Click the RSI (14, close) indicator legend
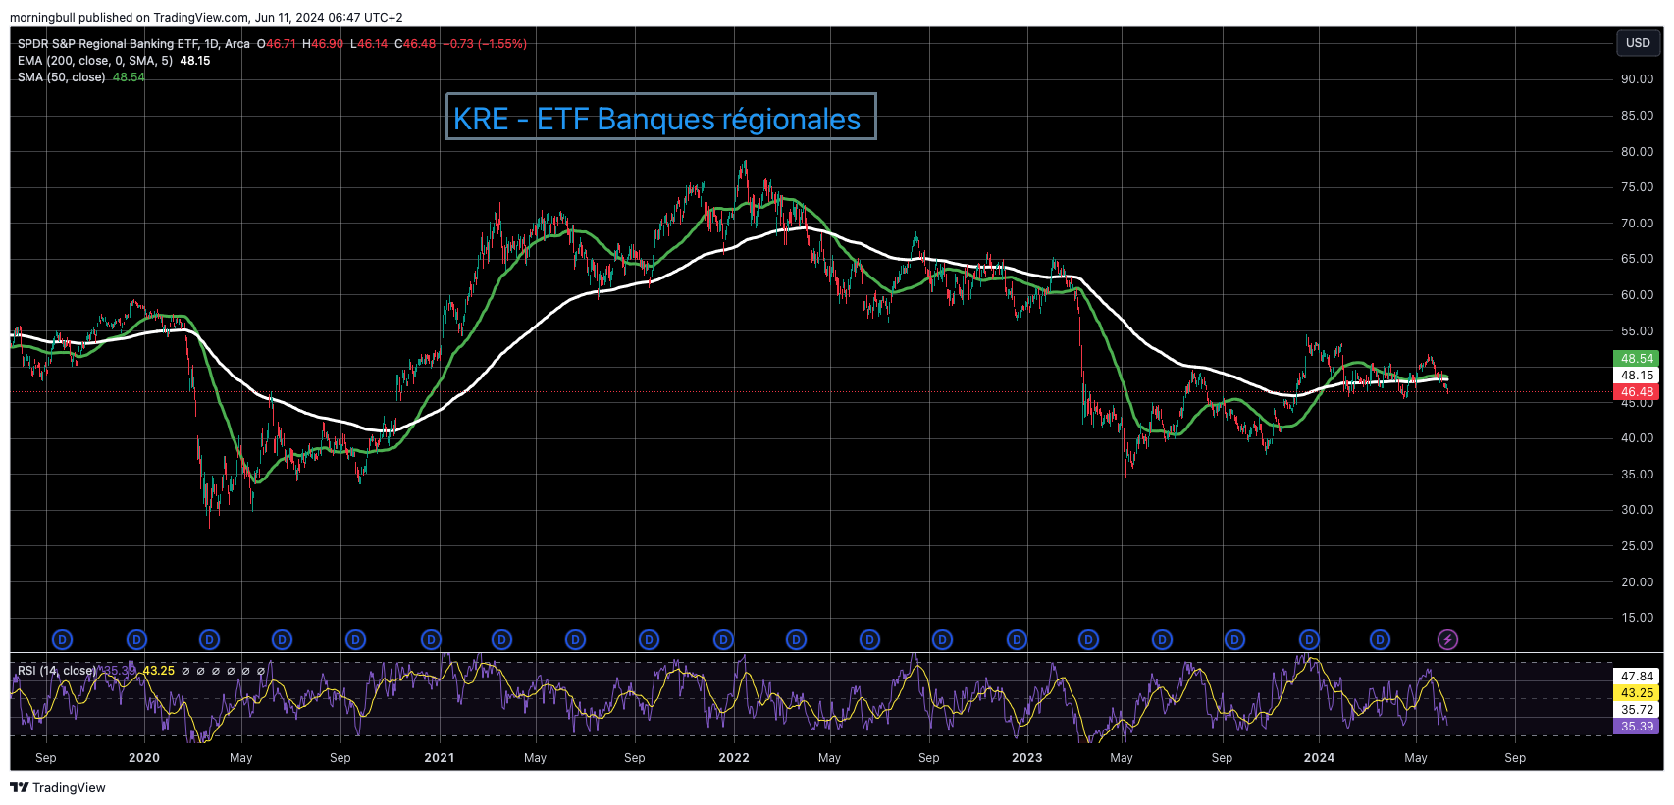 click(x=57, y=671)
